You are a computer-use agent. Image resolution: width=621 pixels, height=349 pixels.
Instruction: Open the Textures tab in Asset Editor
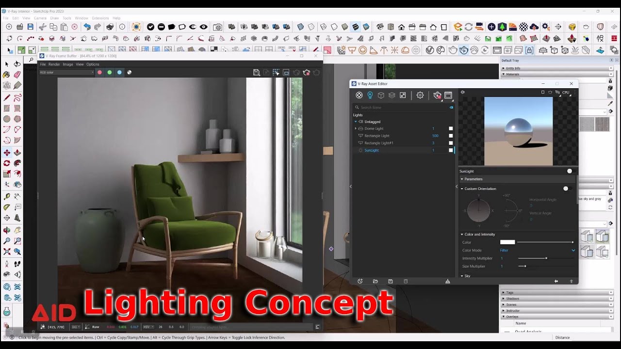pyautogui.click(x=403, y=95)
